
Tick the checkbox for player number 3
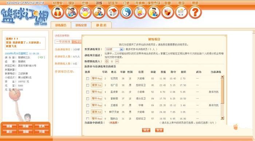click(x=88, y=85)
